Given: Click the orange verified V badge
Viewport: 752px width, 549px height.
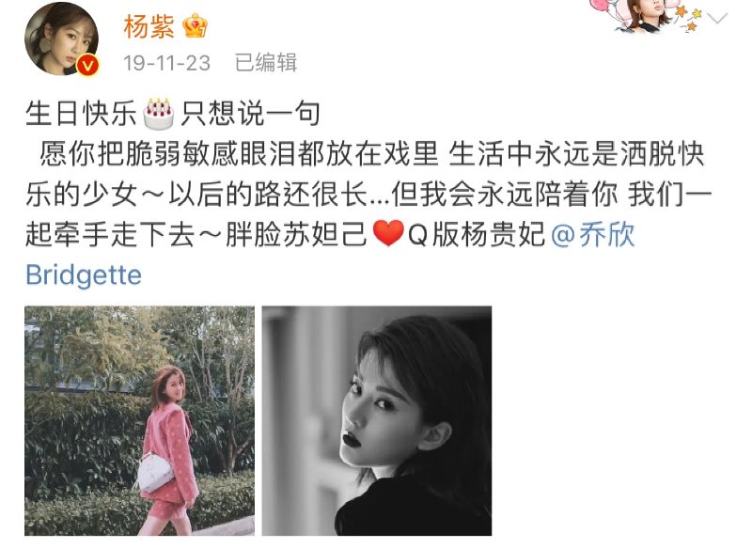Looking at the screenshot, I should 87,65.
